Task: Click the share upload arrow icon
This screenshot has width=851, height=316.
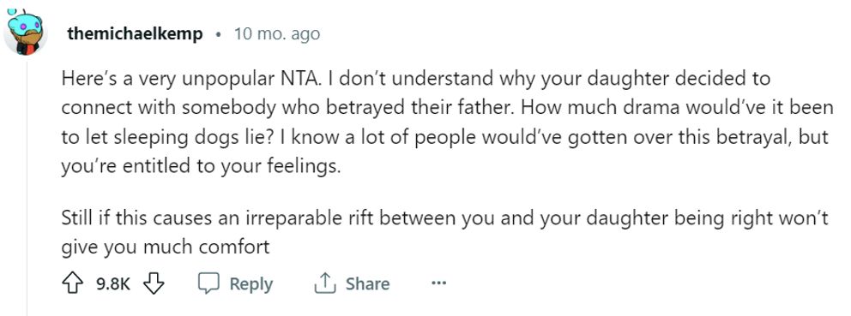Action: (324, 283)
